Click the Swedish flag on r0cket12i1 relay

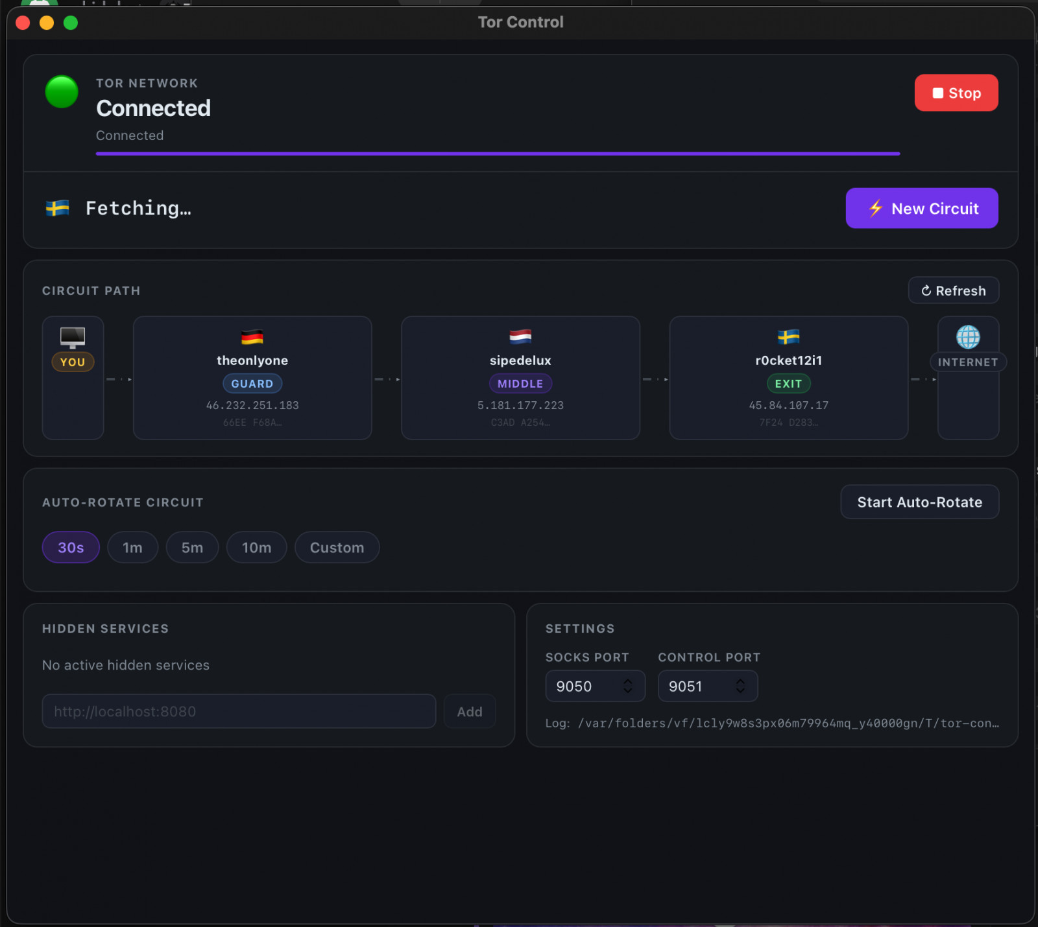tap(788, 337)
